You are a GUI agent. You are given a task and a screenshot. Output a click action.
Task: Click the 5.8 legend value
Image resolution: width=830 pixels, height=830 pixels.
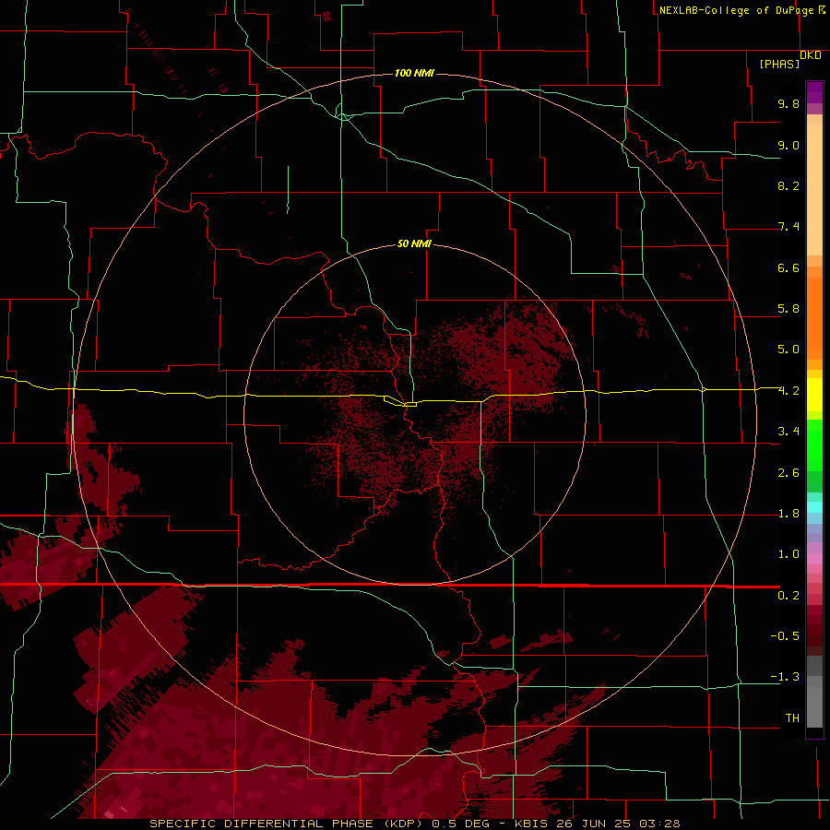(x=788, y=309)
